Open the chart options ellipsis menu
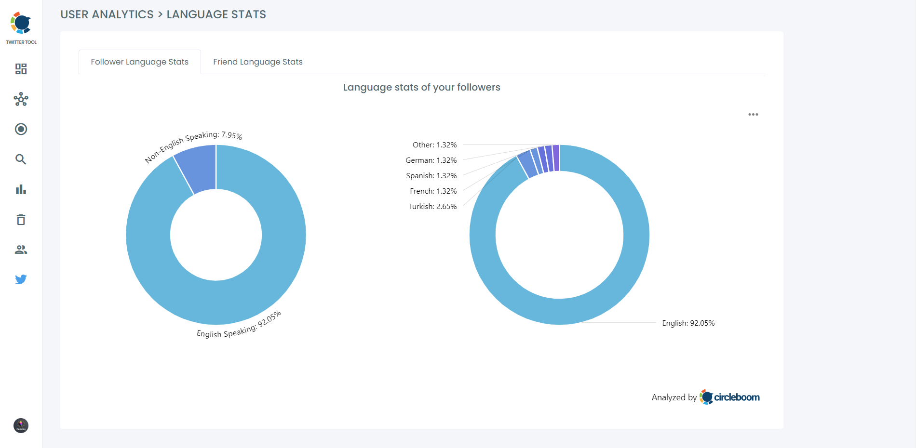 (754, 114)
